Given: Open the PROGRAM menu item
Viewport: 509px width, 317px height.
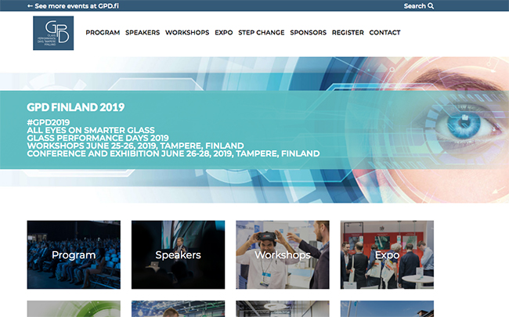Looking at the screenshot, I should (103, 32).
